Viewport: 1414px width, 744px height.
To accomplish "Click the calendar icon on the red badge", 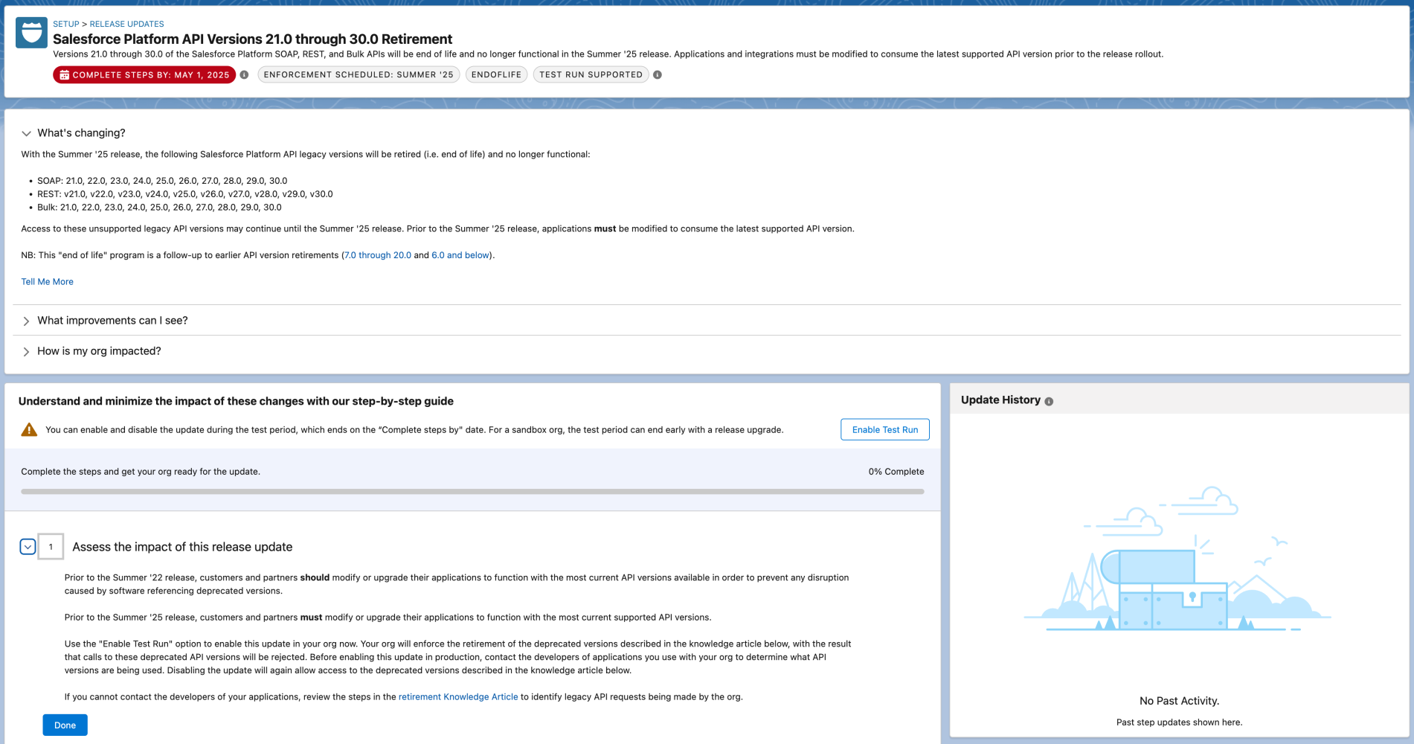I will (x=65, y=74).
